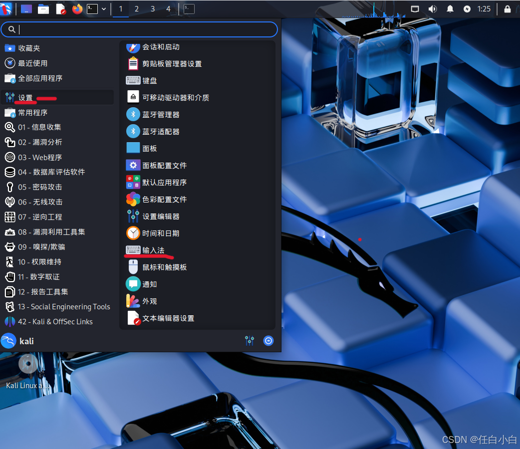Open category 05 - 密码攻击
520x449 pixels.
tap(57, 187)
